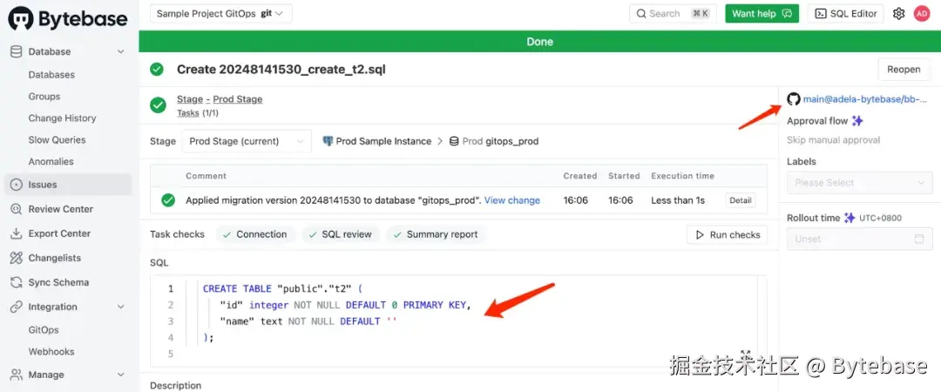The image size is (941, 392).
Task: Open the Labels Please Select dropdown
Action: point(859,182)
